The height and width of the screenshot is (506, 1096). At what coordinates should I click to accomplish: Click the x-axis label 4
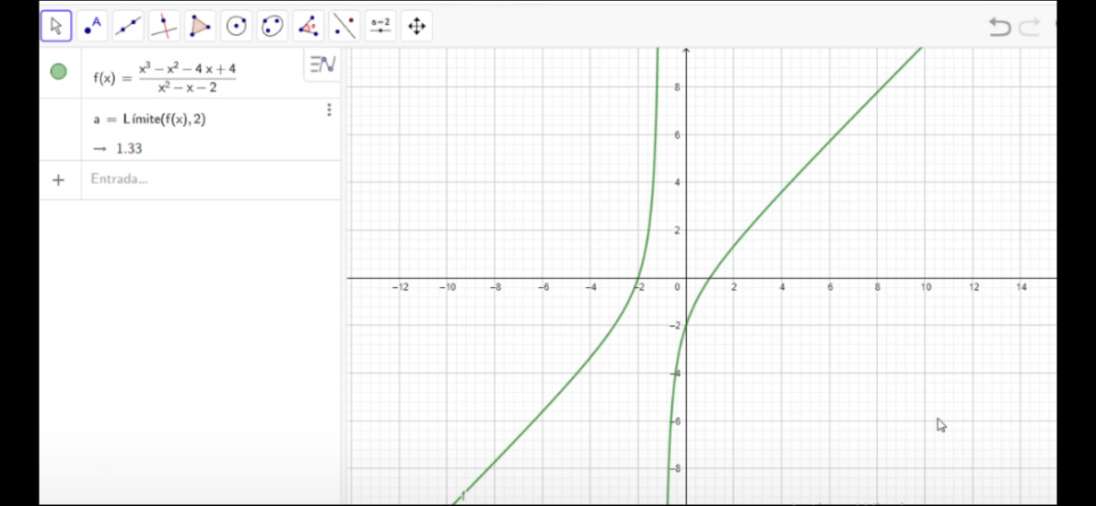pos(782,288)
